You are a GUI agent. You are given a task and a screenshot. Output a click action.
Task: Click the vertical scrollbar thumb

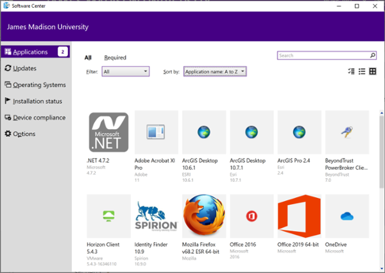point(382,152)
